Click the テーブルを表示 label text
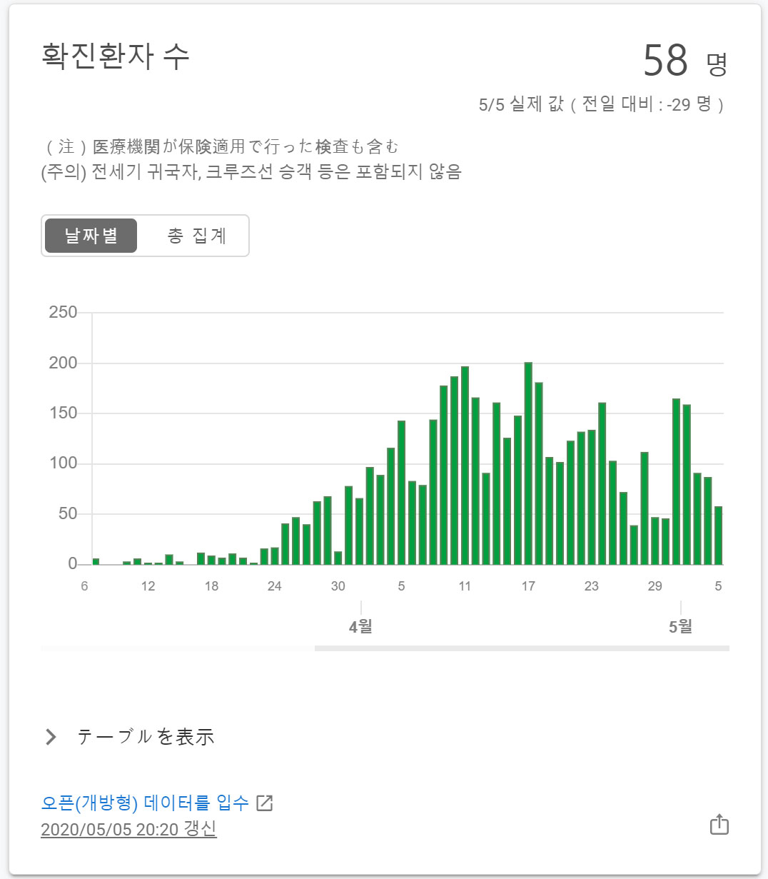The width and height of the screenshot is (768, 879). pos(146,737)
